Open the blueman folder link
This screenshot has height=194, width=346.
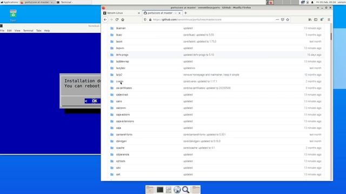click(121, 28)
